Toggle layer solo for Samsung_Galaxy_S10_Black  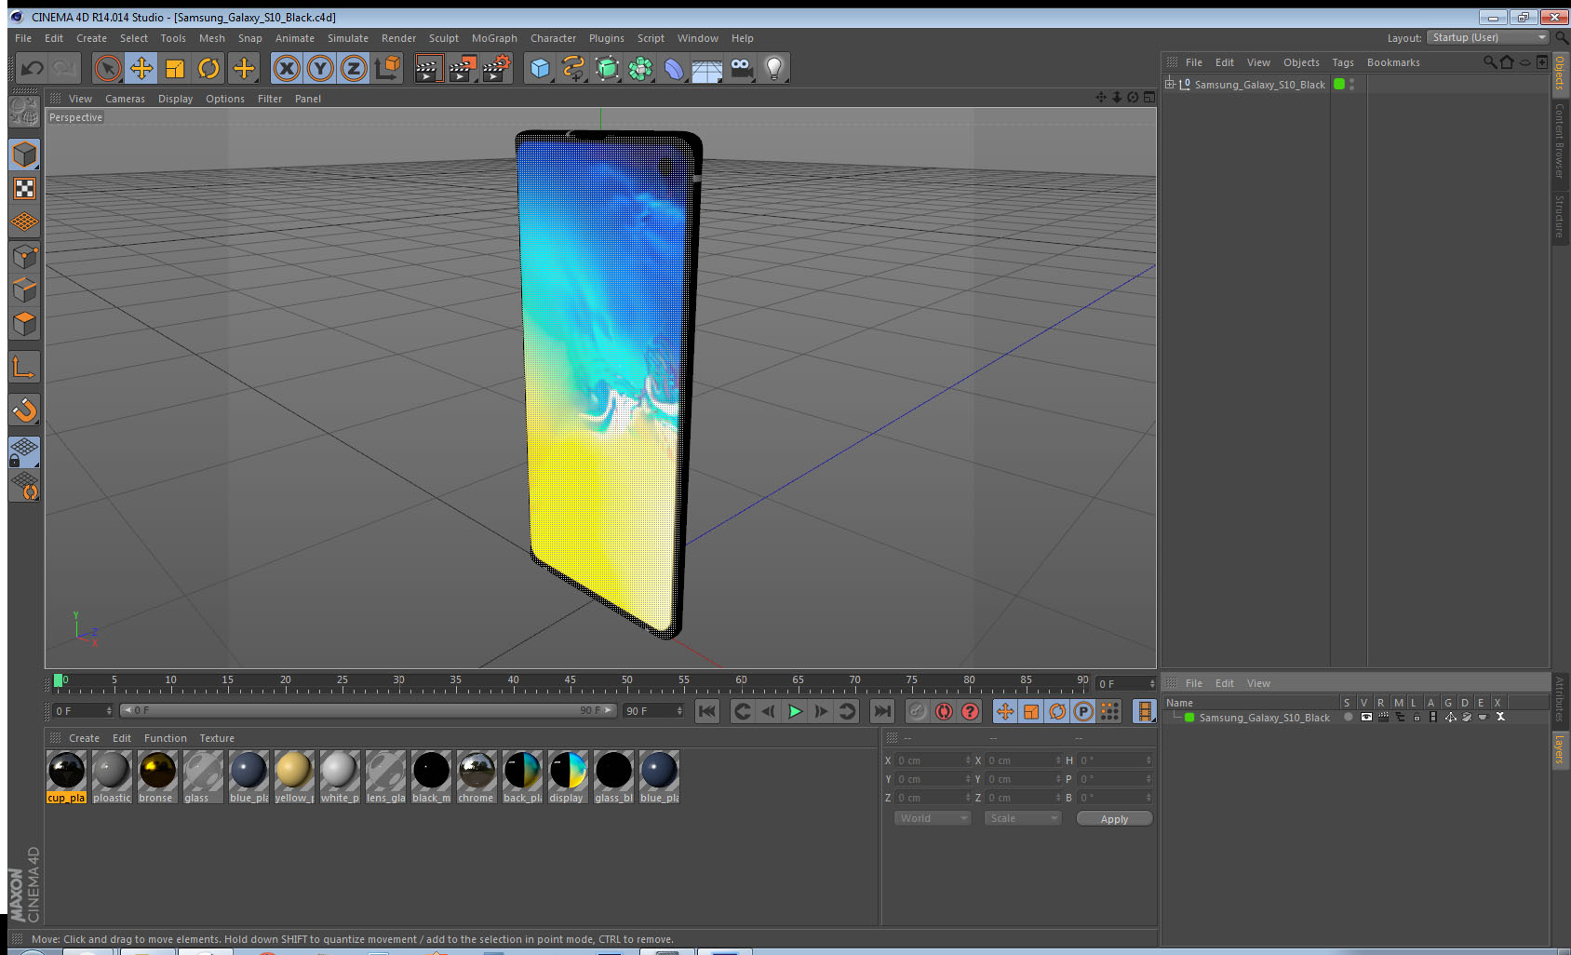1348,718
